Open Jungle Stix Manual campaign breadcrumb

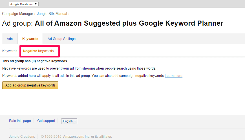click(x=52, y=14)
